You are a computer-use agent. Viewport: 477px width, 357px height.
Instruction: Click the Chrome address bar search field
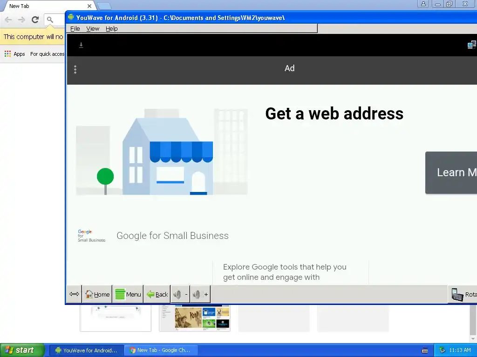tap(55, 20)
